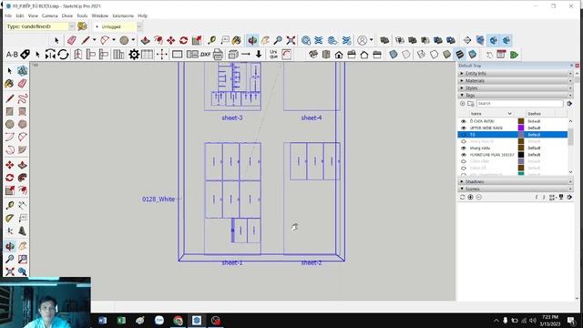583x328 pixels.
Task: Open the File menu
Action: click(x=8, y=15)
